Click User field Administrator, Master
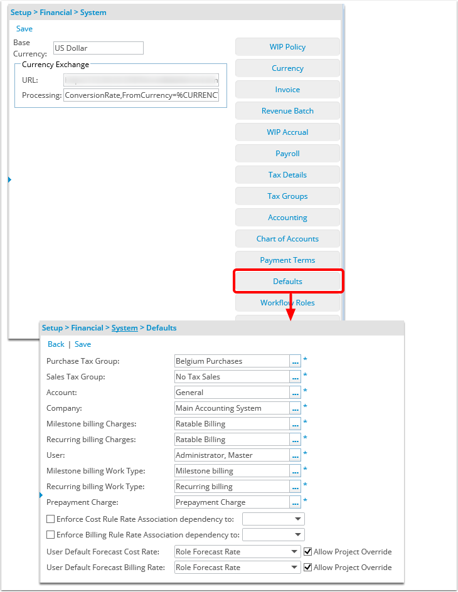The width and height of the screenshot is (458, 592). 232,455
